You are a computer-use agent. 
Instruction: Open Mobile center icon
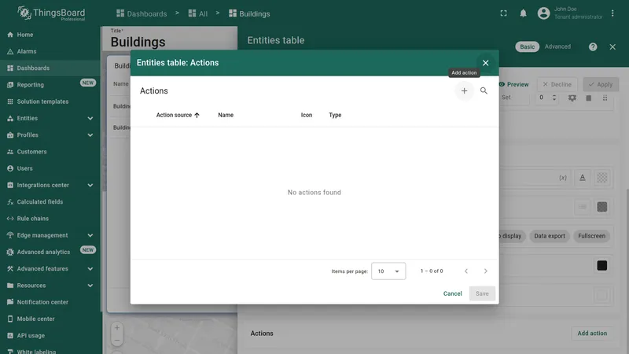10,319
